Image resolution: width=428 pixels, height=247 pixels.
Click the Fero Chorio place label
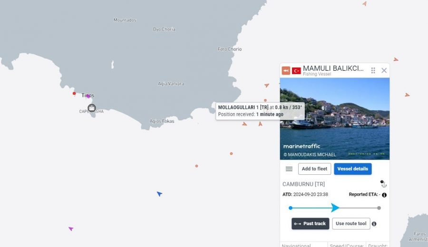pyautogui.click(x=230, y=49)
